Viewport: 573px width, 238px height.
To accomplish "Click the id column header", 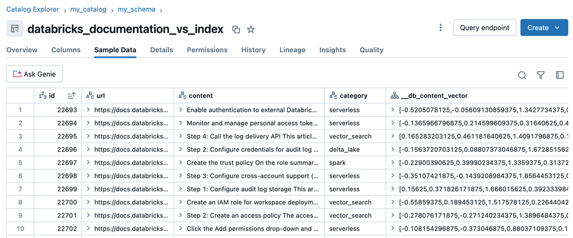I will (x=58, y=96).
